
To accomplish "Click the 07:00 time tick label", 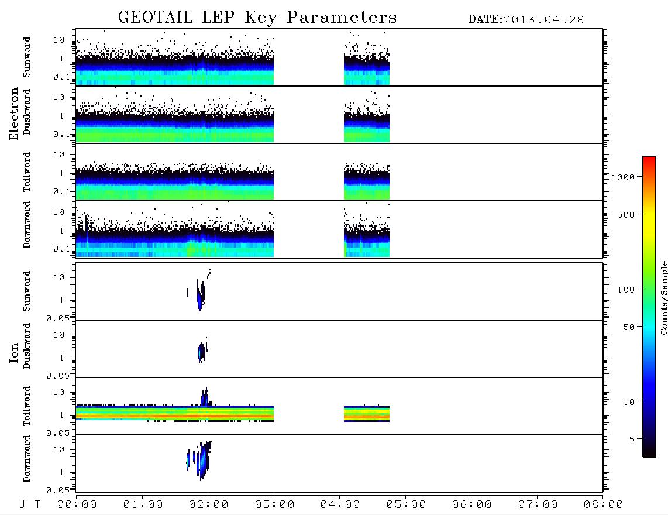I will coord(538,505).
